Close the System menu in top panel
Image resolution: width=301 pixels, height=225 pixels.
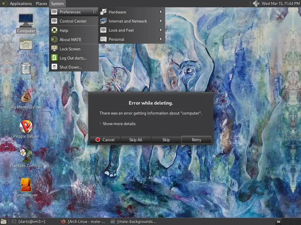[x=57, y=4]
